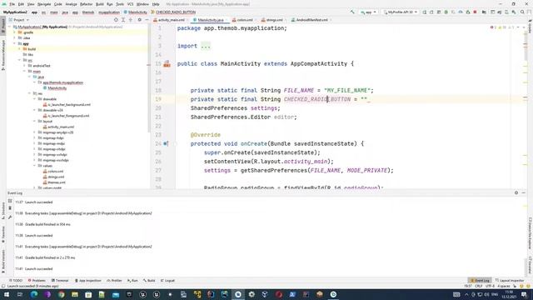Open the Problems tool window

(x=37, y=281)
